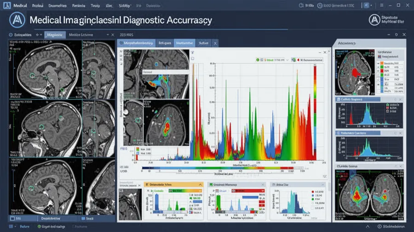Click the red color swatch in right legend list
414x232 pixels.
coord(382,71)
